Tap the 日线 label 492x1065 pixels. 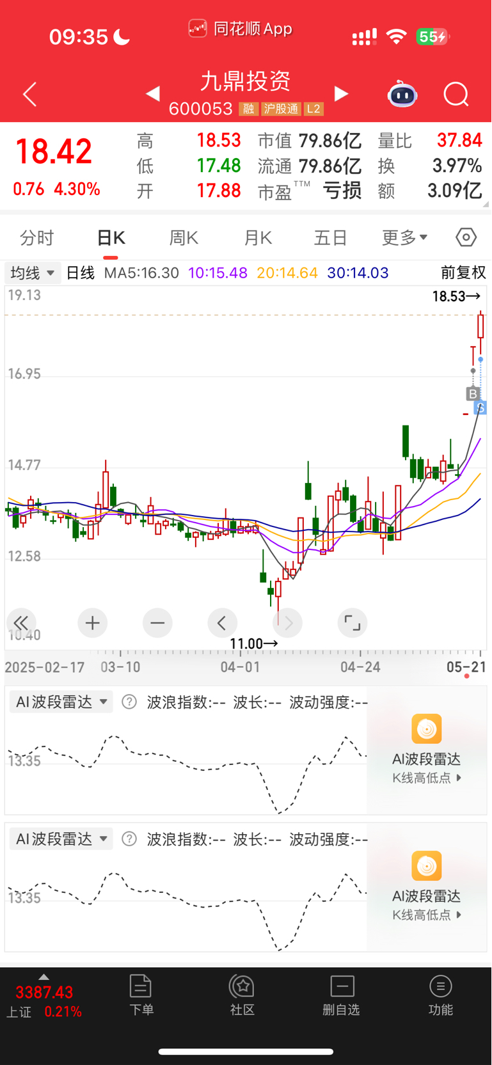(81, 273)
